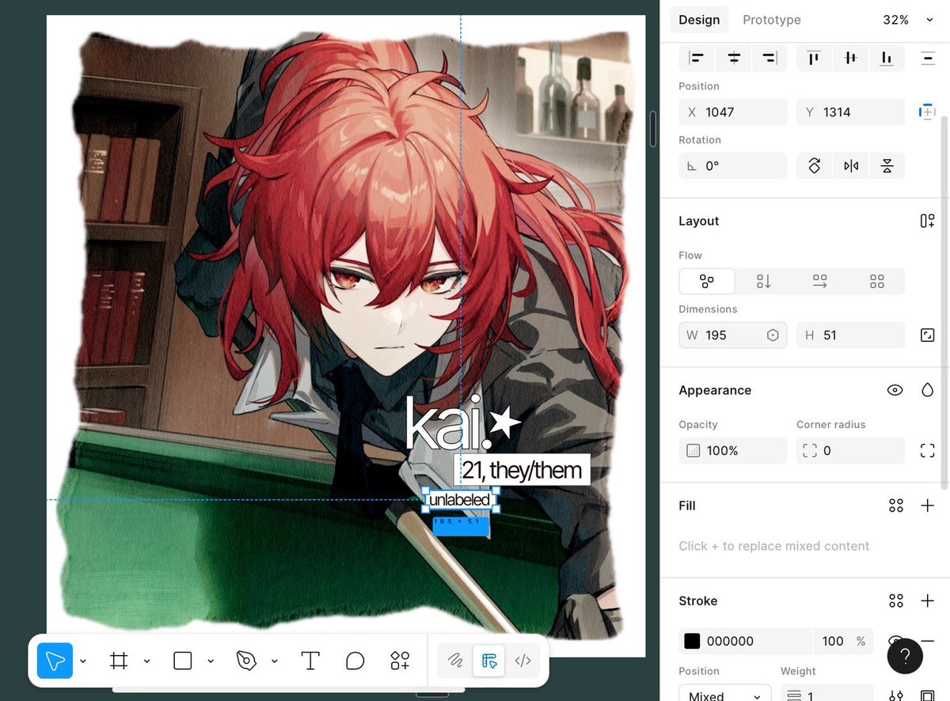This screenshot has height=701, width=950.
Task: Open the blend mode droplet icon
Action: coord(928,390)
